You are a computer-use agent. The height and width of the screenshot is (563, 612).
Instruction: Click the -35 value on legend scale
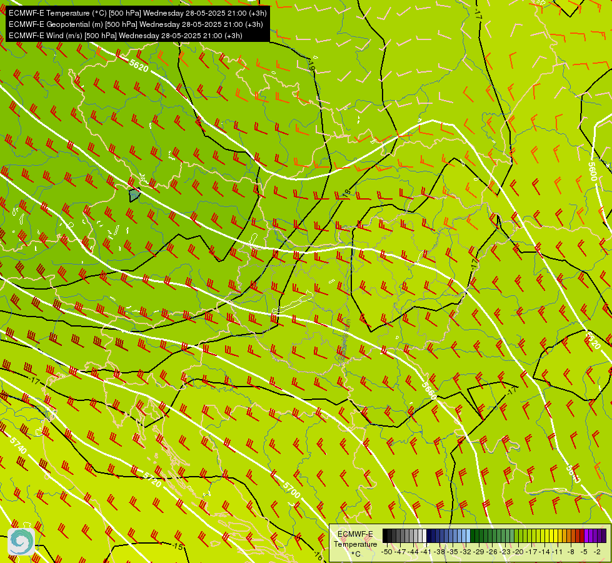coord(453,552)
